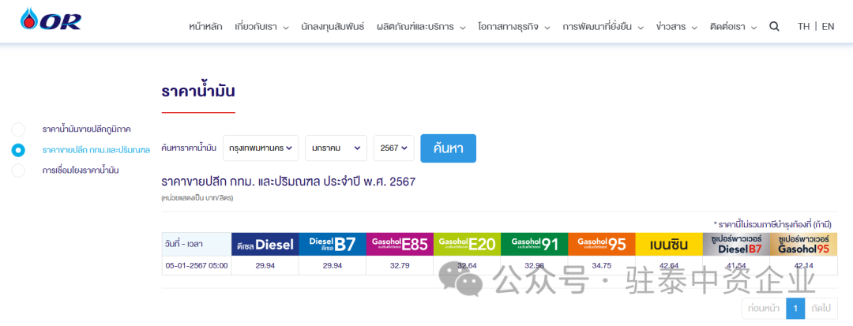Screen dimensions: 853x326
Task: Expand the โอกาสทางธุรกิจ menu
Action: pos(514,27)
